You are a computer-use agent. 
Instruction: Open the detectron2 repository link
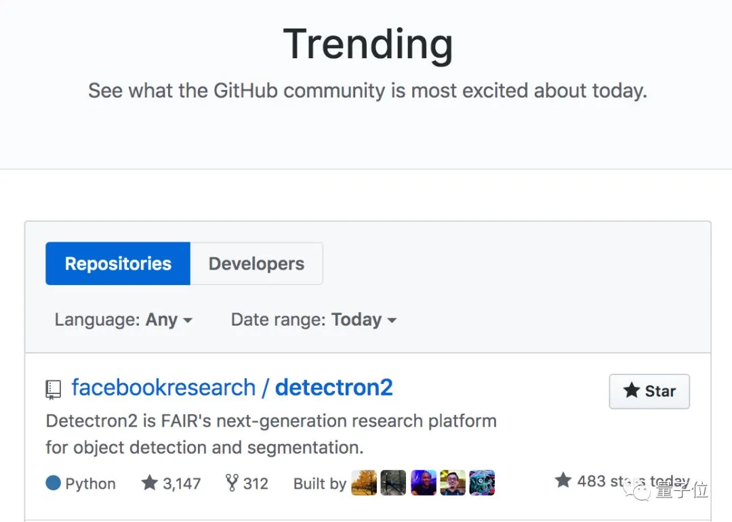click(x=333, y=387)
